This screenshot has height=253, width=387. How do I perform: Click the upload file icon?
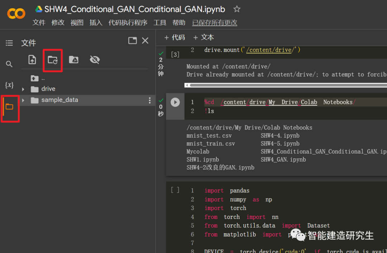pyautogui.click(x=32, y=60)
